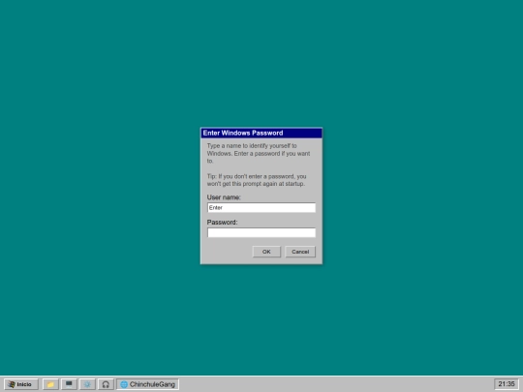Image resolution: width=523 pixels, height=392 pixels.
Task: Open the Inicio start menu
Action: tap(21, 384)
